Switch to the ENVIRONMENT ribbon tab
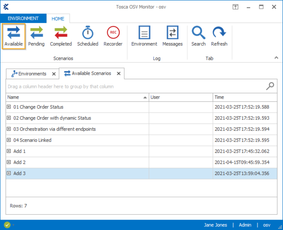 tap(23, 18)
